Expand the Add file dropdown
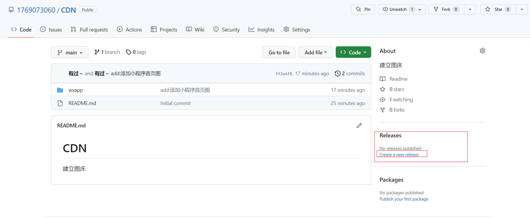The image size is (530, 218). [x=316, y=52]
